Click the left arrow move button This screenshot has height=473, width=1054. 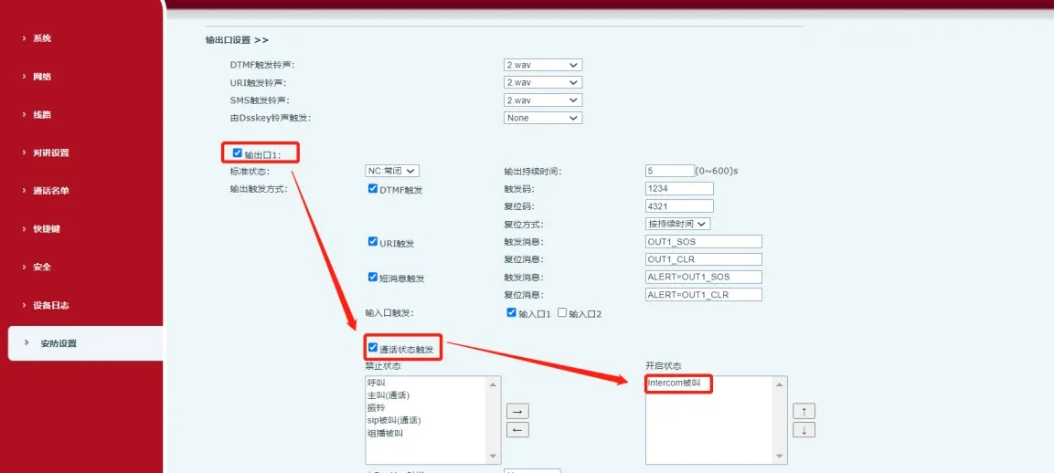[516, 430]
